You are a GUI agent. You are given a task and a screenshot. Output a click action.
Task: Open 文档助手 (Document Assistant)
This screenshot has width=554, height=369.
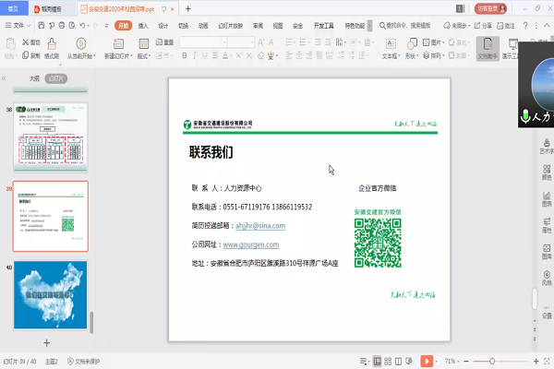click(x=488, y=48)
